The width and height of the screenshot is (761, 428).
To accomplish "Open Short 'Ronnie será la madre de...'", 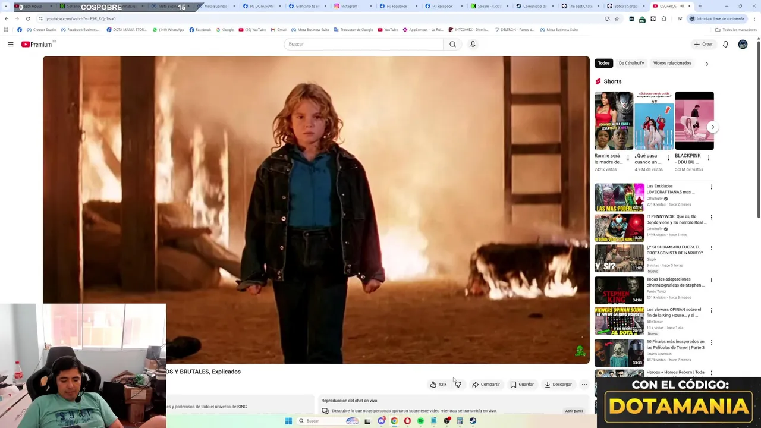I will coord(614,121).
